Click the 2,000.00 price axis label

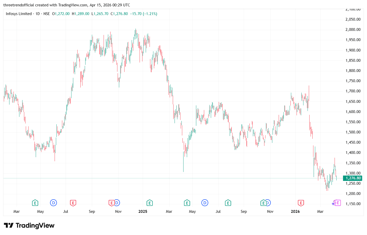[353, 30]
